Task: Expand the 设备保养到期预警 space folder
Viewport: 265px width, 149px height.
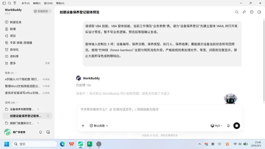Action: (38, 109)
